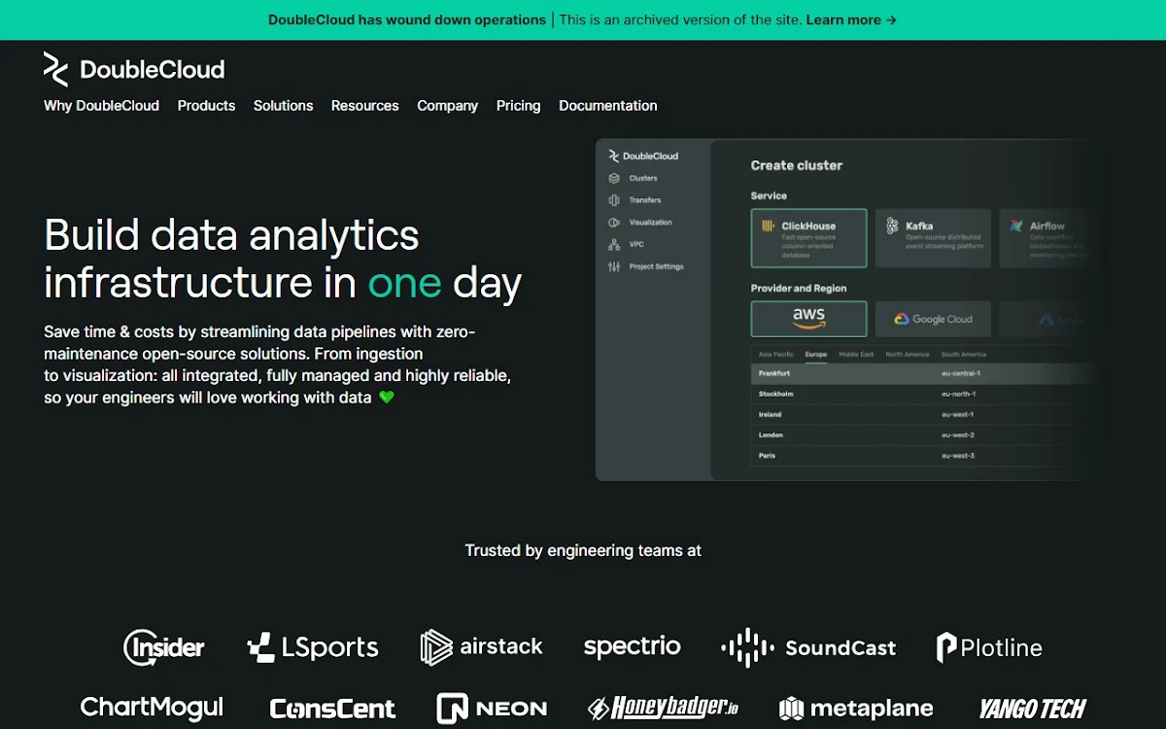Click the airstack logo
The height and width of the screenshot is (729, 1166).
[x=481, y=647]
